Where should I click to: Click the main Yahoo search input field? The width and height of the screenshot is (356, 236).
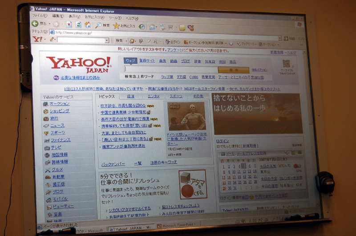tap(171, 69)
